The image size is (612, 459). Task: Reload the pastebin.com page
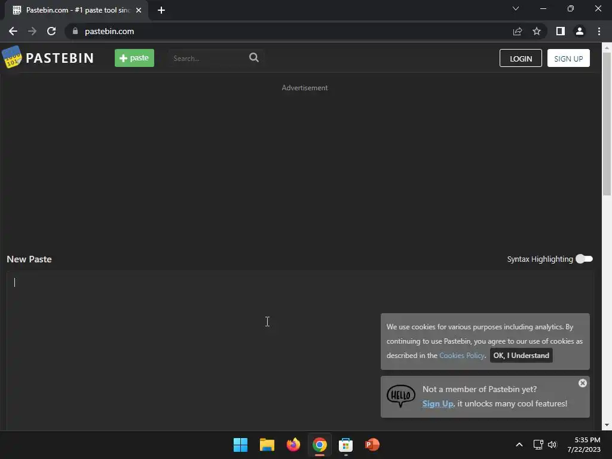[x=51, y=31]
